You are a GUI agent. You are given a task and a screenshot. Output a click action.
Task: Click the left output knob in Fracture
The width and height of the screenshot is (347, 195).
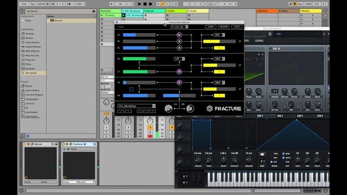169,108
